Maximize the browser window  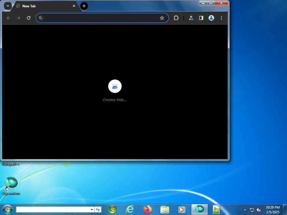(211, 3)
